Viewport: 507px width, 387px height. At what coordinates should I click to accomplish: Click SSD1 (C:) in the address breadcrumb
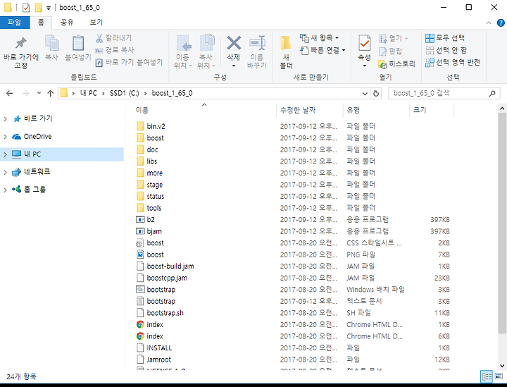124,93
